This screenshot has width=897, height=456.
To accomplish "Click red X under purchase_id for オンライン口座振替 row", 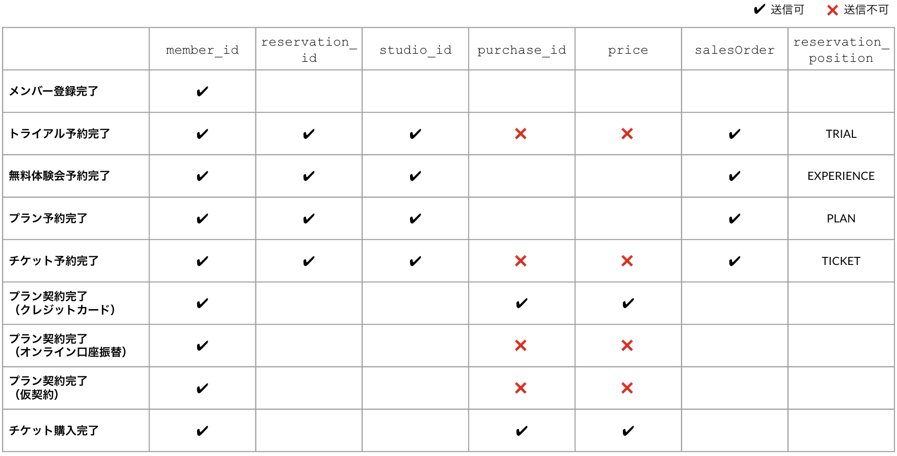I will point(520,346).
